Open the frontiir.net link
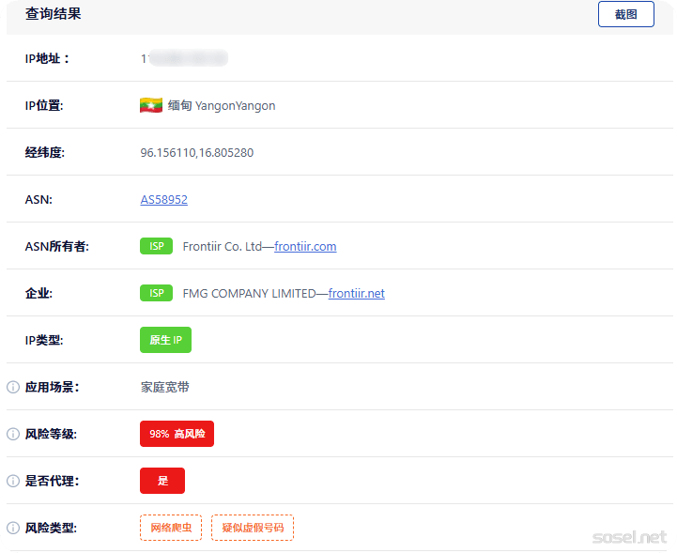Viewport: 677px width, 553px height. [356, 293]
